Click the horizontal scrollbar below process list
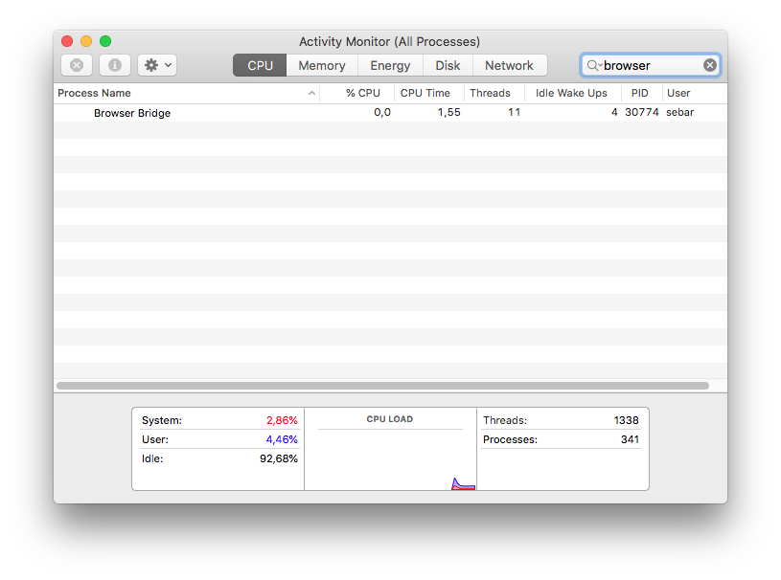 point(382,386)
